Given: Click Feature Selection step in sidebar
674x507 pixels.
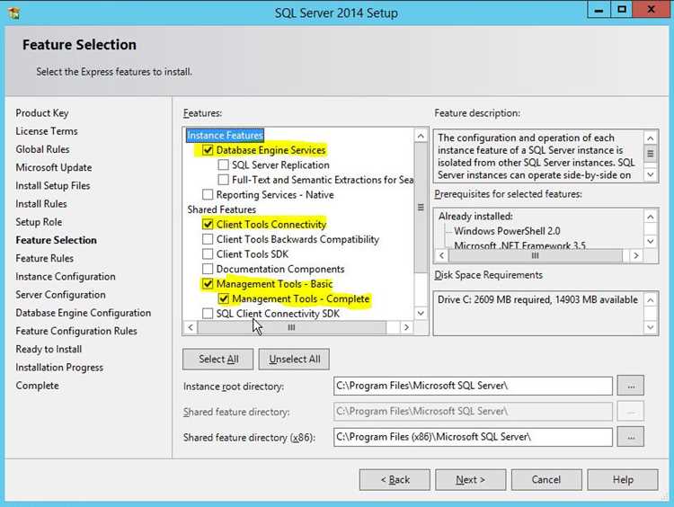Looking at the screenshot, I should 57,240.
